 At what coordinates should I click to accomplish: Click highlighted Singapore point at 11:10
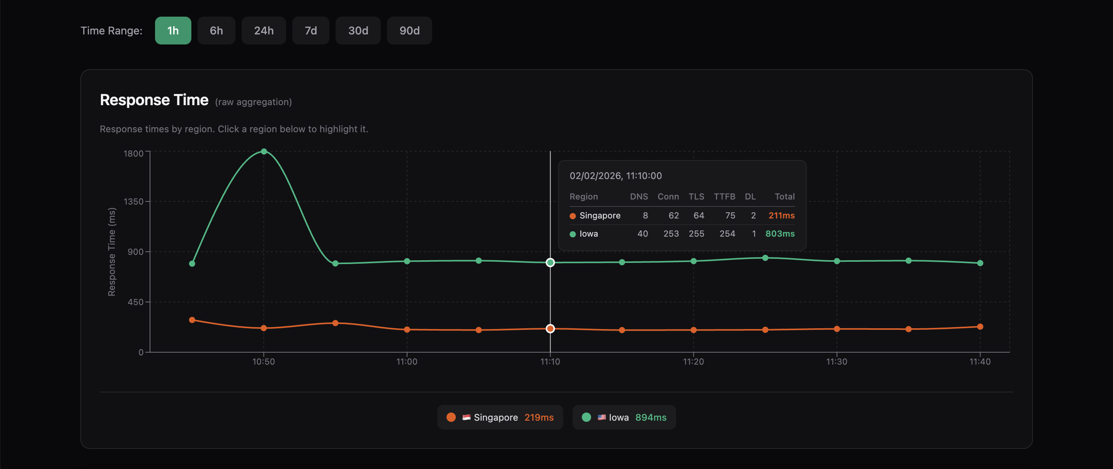point(550,329)
